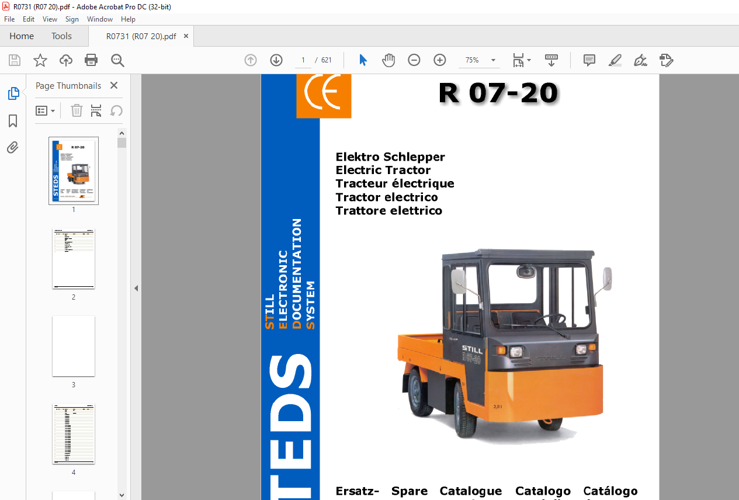Open the Attachments paperclip panel icon

coord(13,148)
